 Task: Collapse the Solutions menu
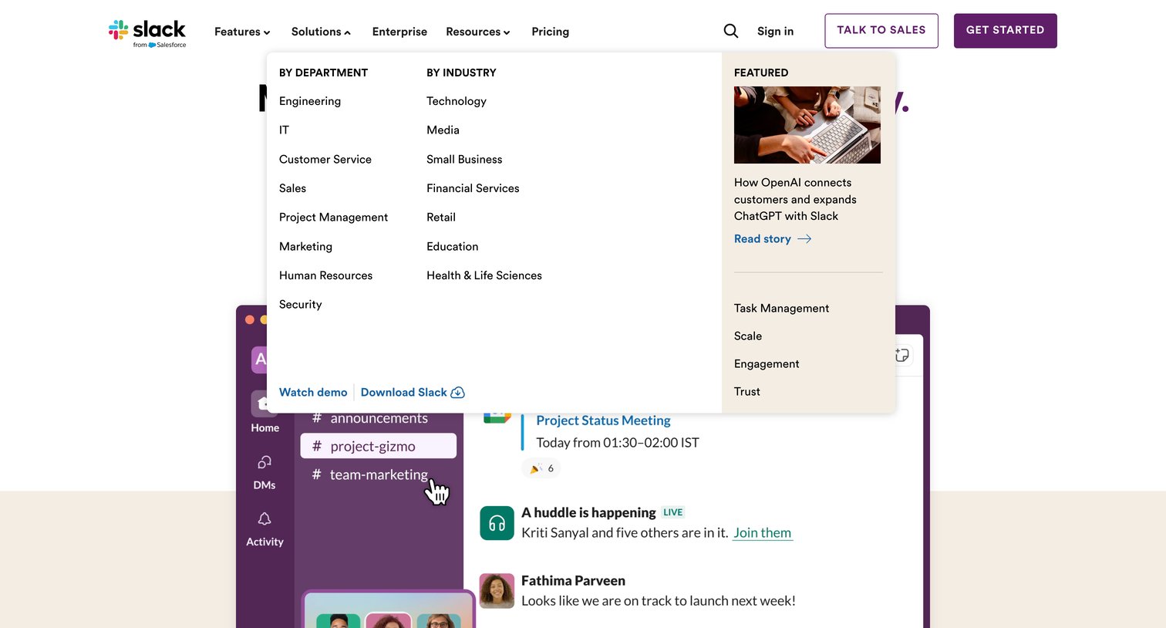[321, 32]
